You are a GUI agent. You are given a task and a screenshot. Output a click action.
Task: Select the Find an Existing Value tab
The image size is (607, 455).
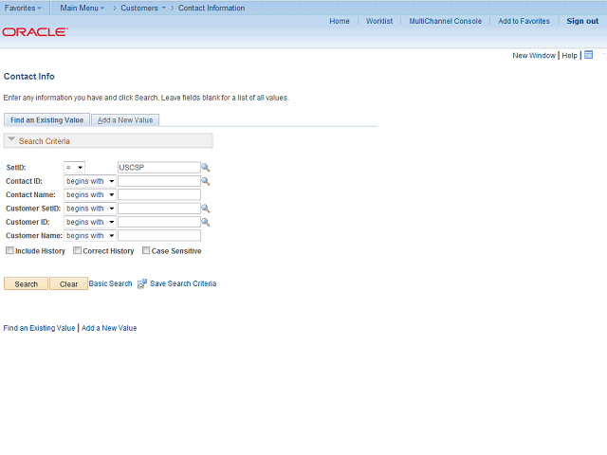click(x=46, y=120)
